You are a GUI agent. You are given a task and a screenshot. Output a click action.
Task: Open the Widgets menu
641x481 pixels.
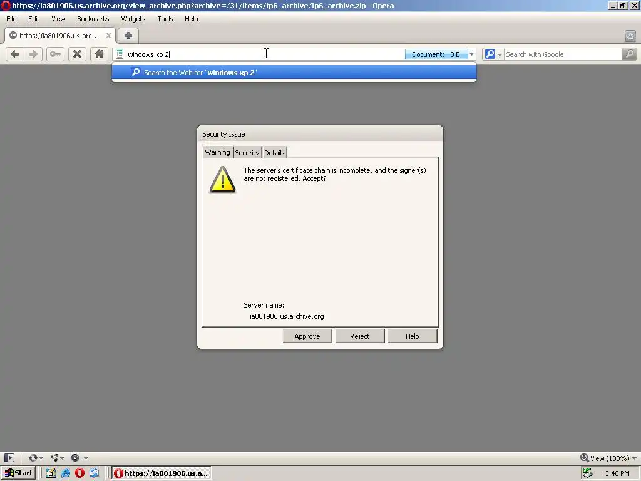pos(133,19)
